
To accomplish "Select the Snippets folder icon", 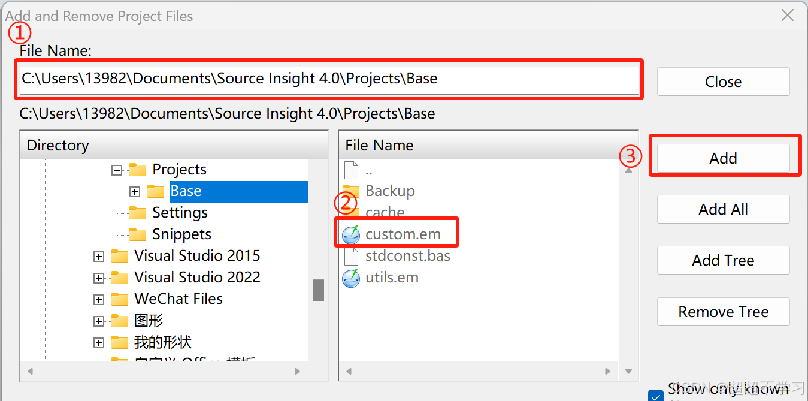I will [138, 234].
